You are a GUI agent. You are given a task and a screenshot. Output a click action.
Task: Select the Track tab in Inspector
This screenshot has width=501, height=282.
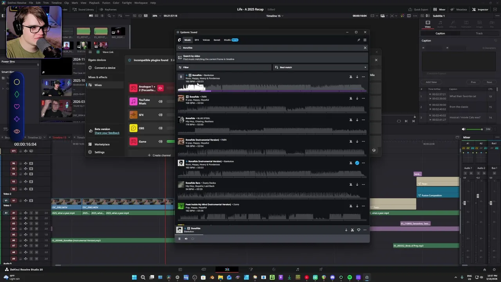coord(479,33)
